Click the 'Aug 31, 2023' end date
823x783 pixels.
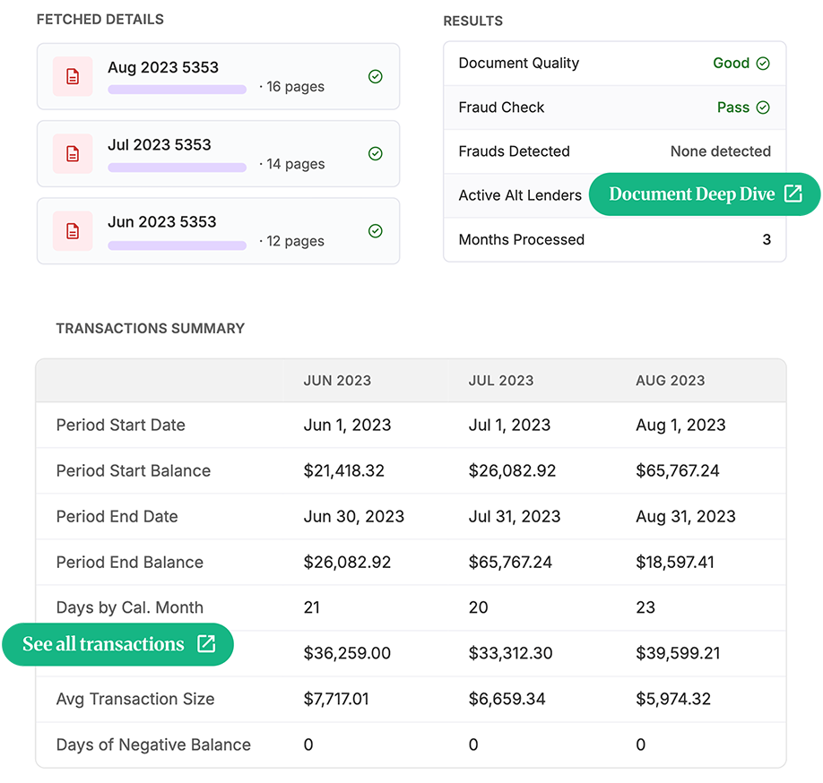click(686, 517)
